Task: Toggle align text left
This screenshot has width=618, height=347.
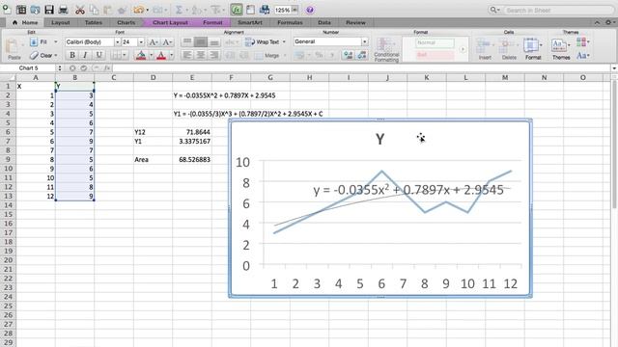Action: (x=187, y=55)
